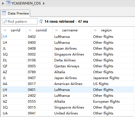
Task: Open the arrow after YCASEWHEN_CDS breadcrumb
Action: point(44,4)
